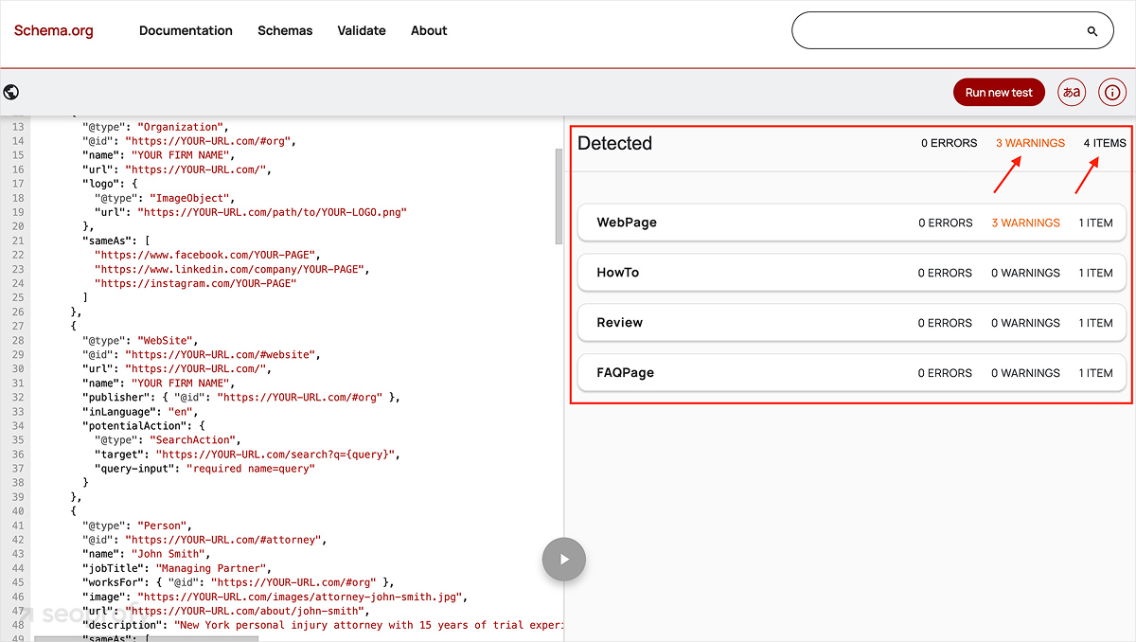Click the Run new test button
This screenshot has width=1136, height=642.
point(999,92)
